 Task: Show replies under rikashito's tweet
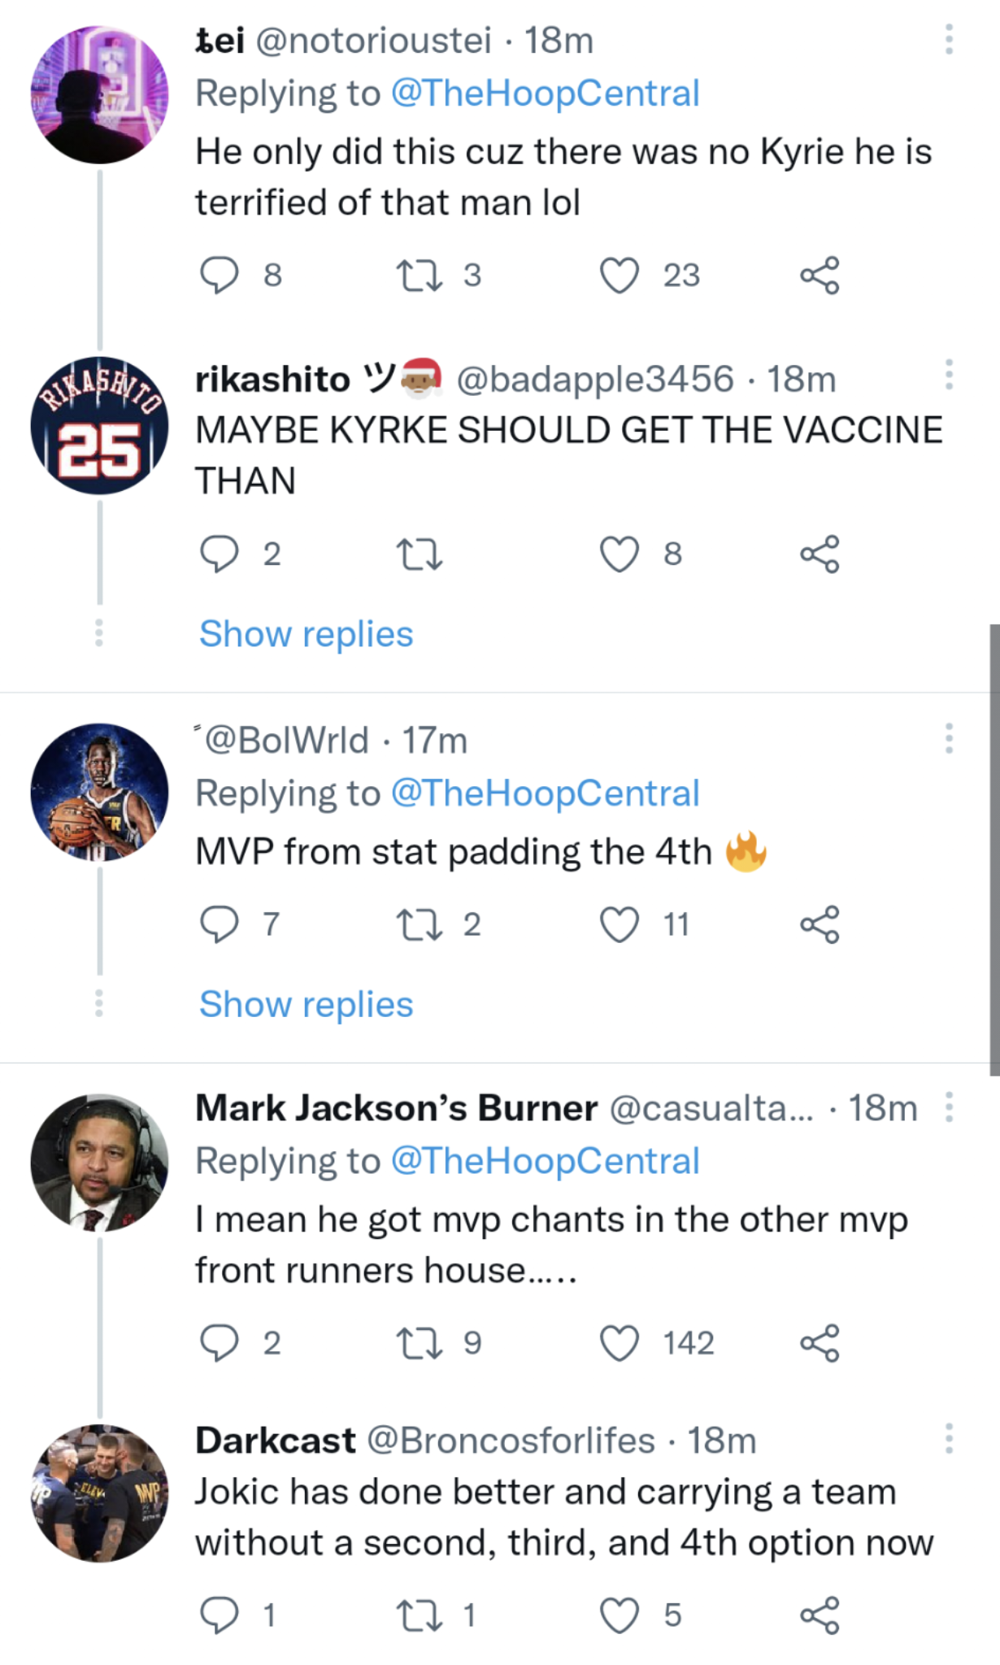pyautogui.click(x=307, y=634)
